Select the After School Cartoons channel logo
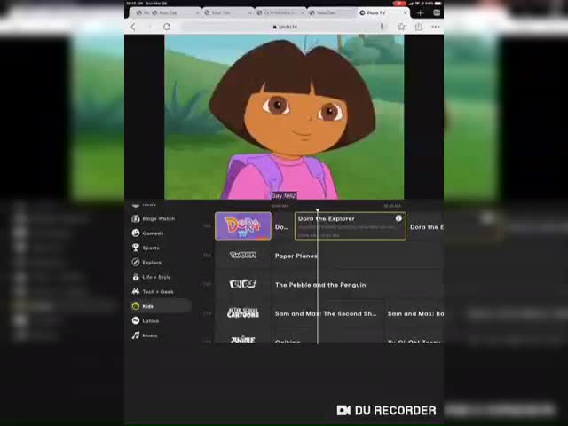The height and width of the screenshot is (426, 568). pyautogui.click(x=243, y=312)
